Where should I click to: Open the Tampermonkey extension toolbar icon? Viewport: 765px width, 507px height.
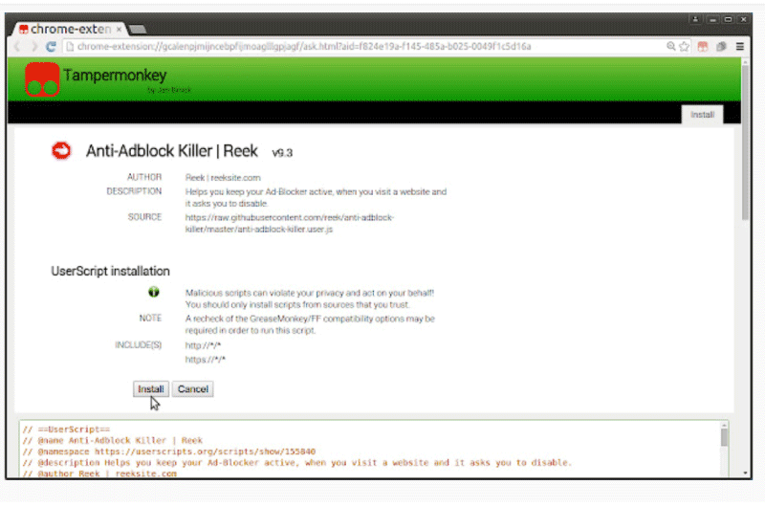click(x=703, y=46)
